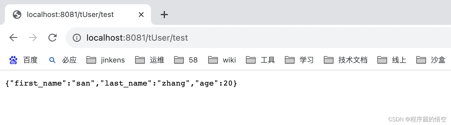Open the 线上 bookmark folder

(392, 60)
